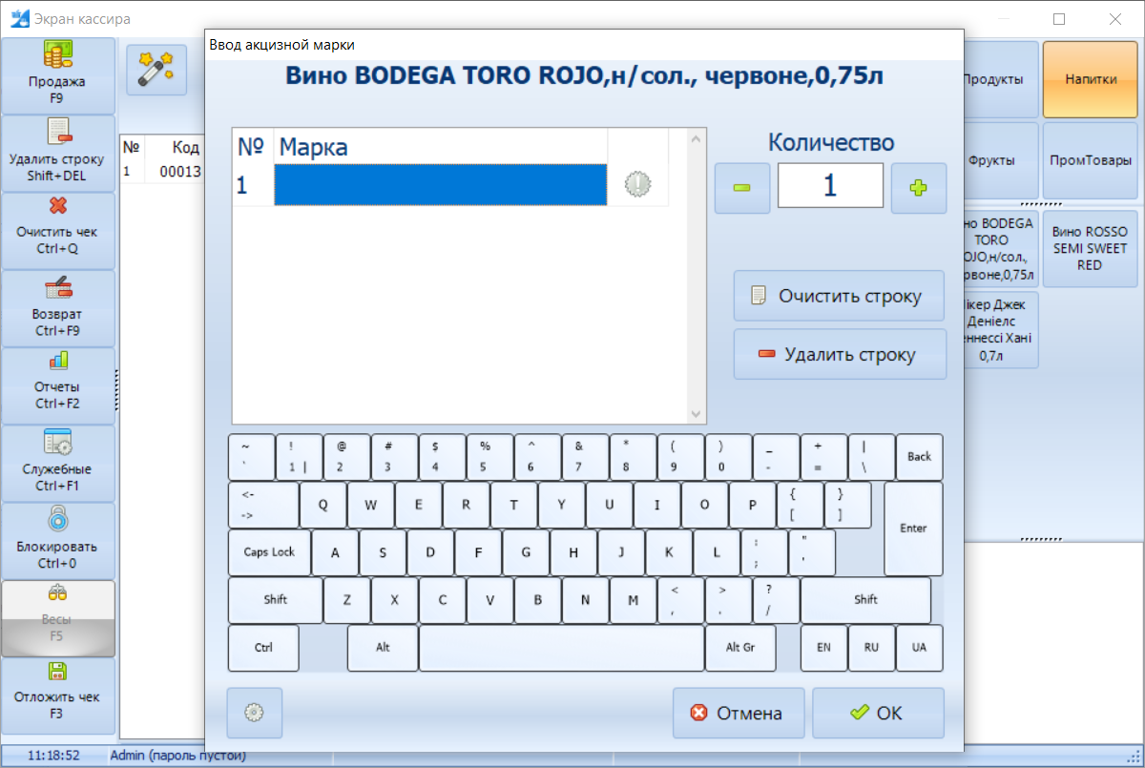Click right Shift key on keyboard
1145x768 pixels.
click(865, 600)
